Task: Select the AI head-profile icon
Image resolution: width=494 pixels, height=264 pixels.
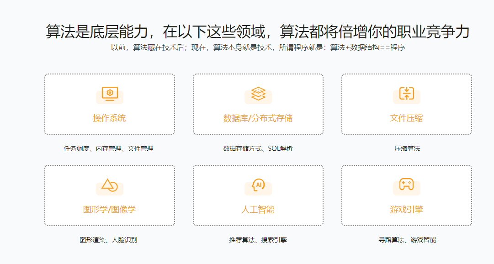Action: point(259,185)
